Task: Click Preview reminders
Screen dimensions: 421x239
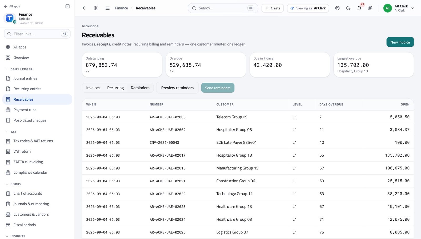Action: 177,88
